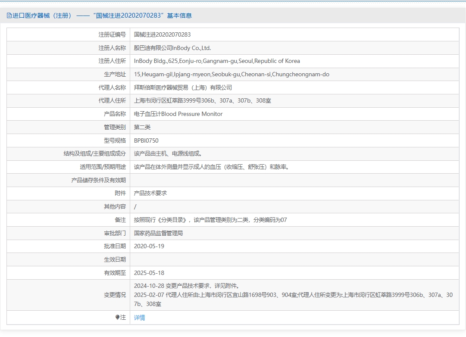
Task: Click the document icon beside the page title
Action: coord(9,16)
